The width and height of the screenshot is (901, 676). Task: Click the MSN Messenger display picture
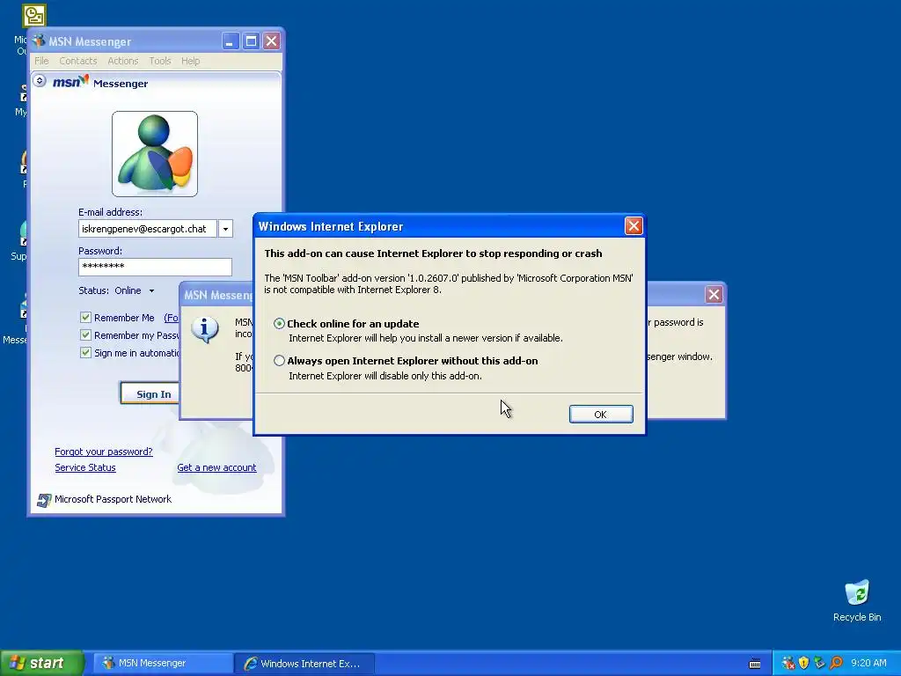(155, 154)
